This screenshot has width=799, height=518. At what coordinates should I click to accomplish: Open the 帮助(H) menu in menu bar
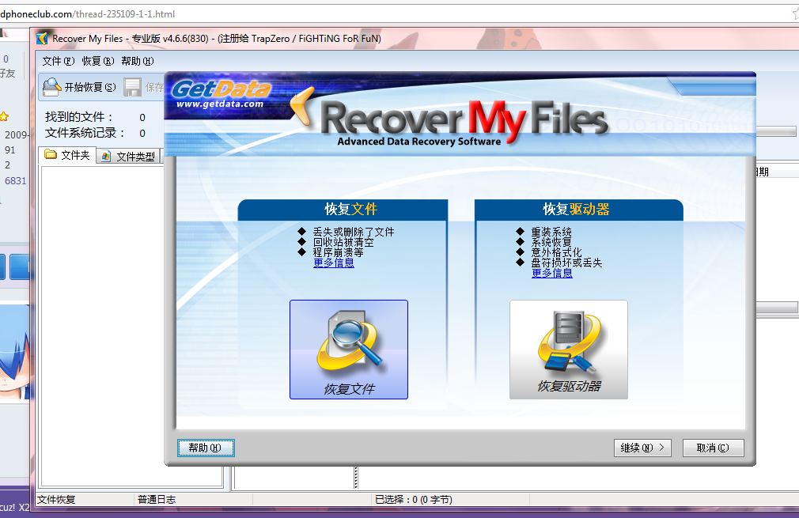137,61
